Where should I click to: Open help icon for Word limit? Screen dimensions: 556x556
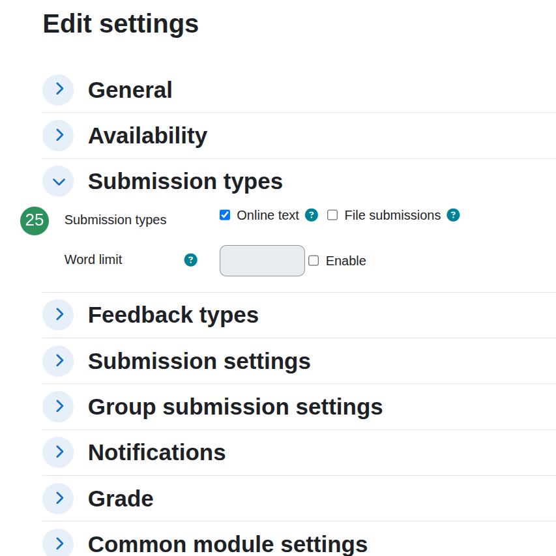pyautogui.click(x=190, y=260)
